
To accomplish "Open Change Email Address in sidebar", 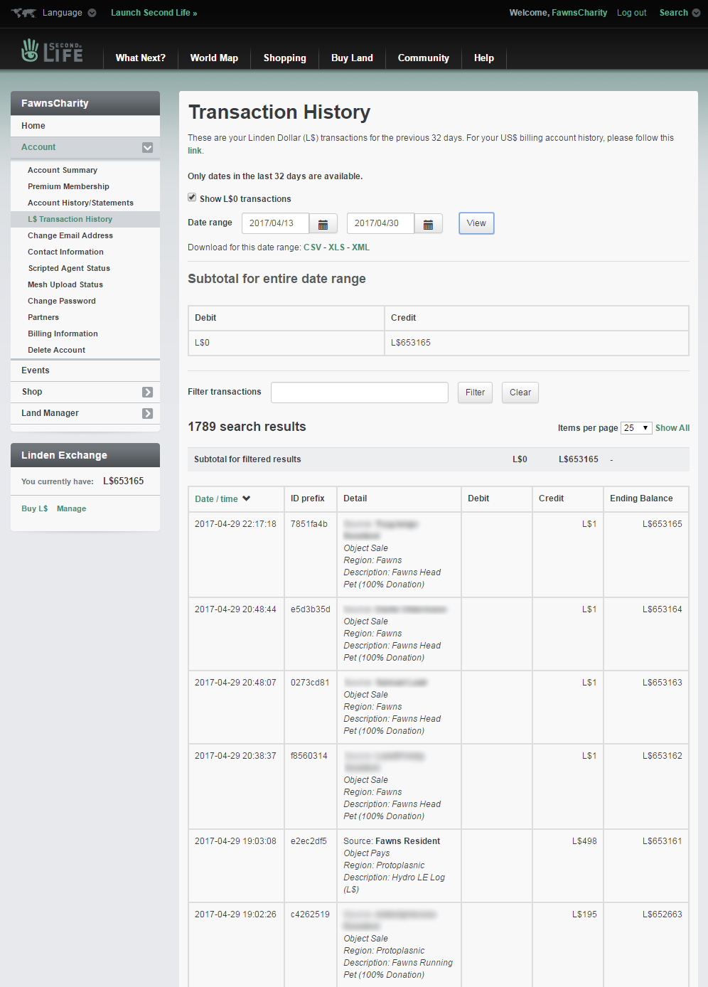I will (70, 236).
